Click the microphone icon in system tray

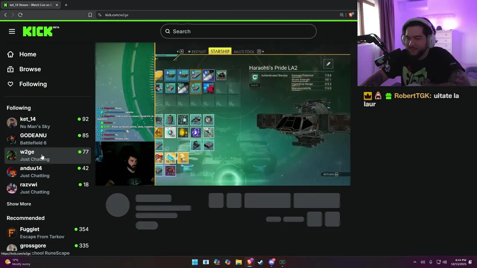coord(430,262)
